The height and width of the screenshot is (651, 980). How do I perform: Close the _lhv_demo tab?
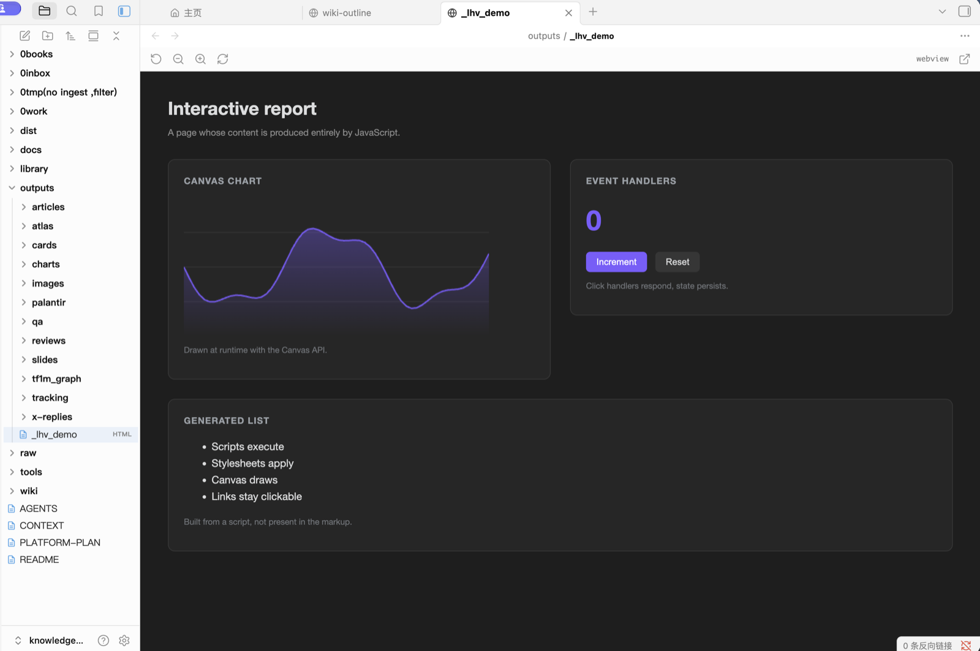click(568, 13)
